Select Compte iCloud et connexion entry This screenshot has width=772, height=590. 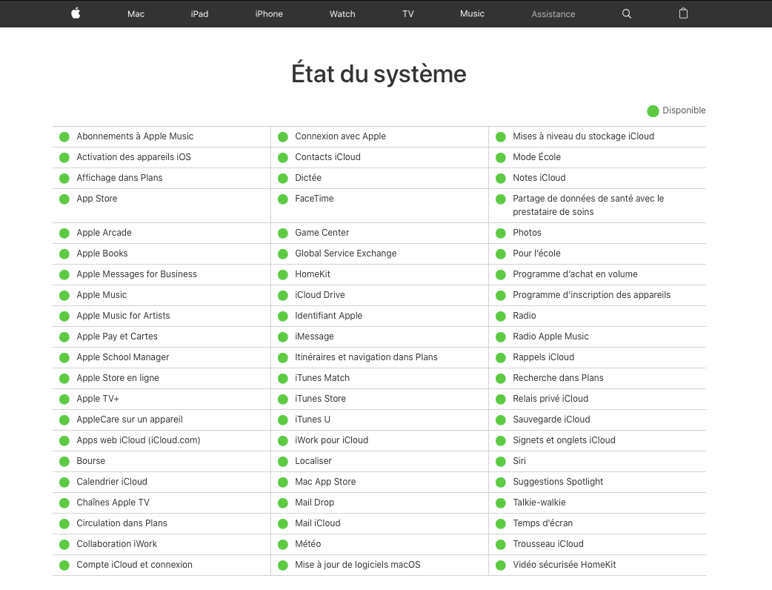(134, 564)
